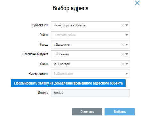Select the Выберите дом field
141x118 pixels.
tap(90, 74)
